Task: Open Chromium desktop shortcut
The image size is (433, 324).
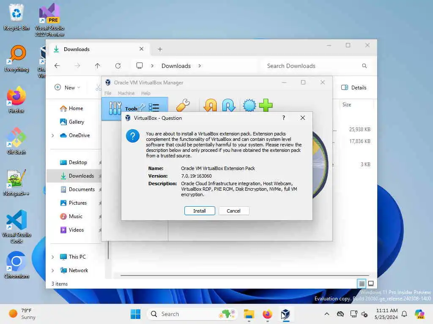Action: click(x=16, y=265)
